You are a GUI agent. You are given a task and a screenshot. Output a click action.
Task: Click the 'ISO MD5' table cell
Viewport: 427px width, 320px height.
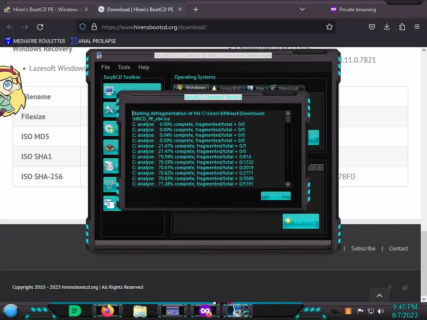pyautogui.click(x=47, y=137)
